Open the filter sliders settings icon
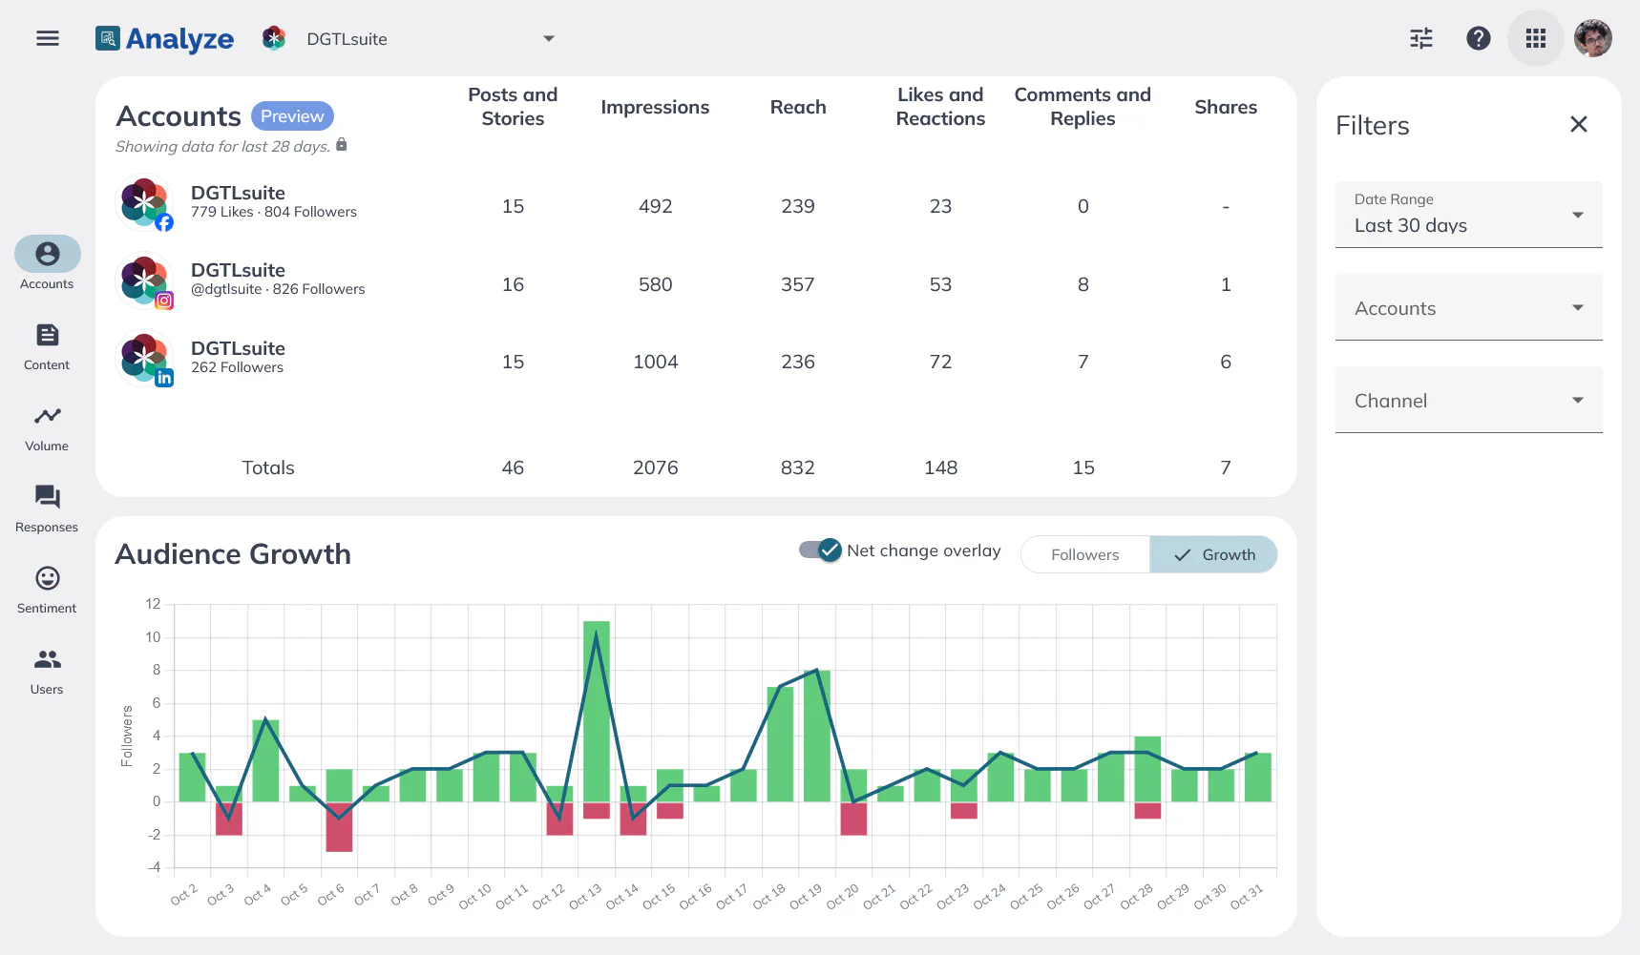1640x955 pixels. [x=1421, y=38]
